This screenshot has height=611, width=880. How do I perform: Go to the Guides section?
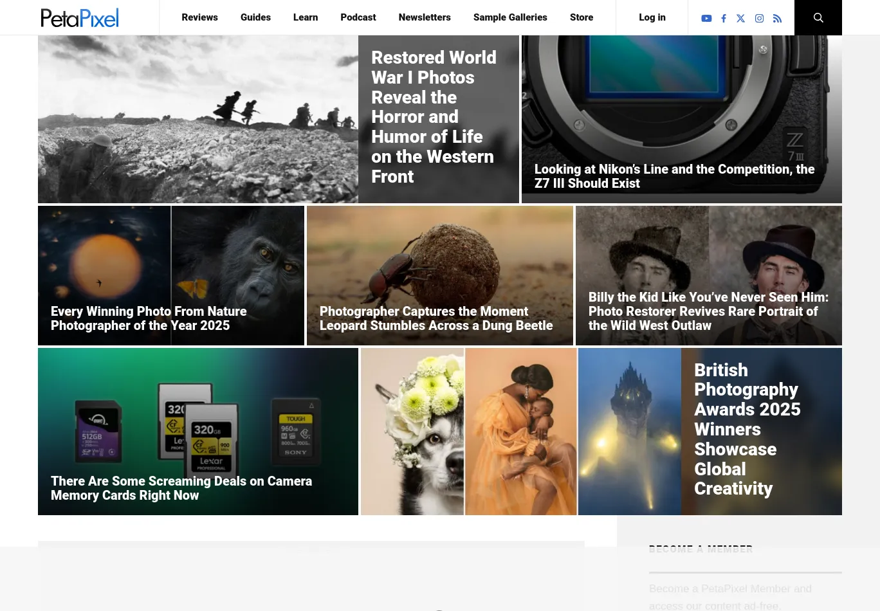(255, 17)
